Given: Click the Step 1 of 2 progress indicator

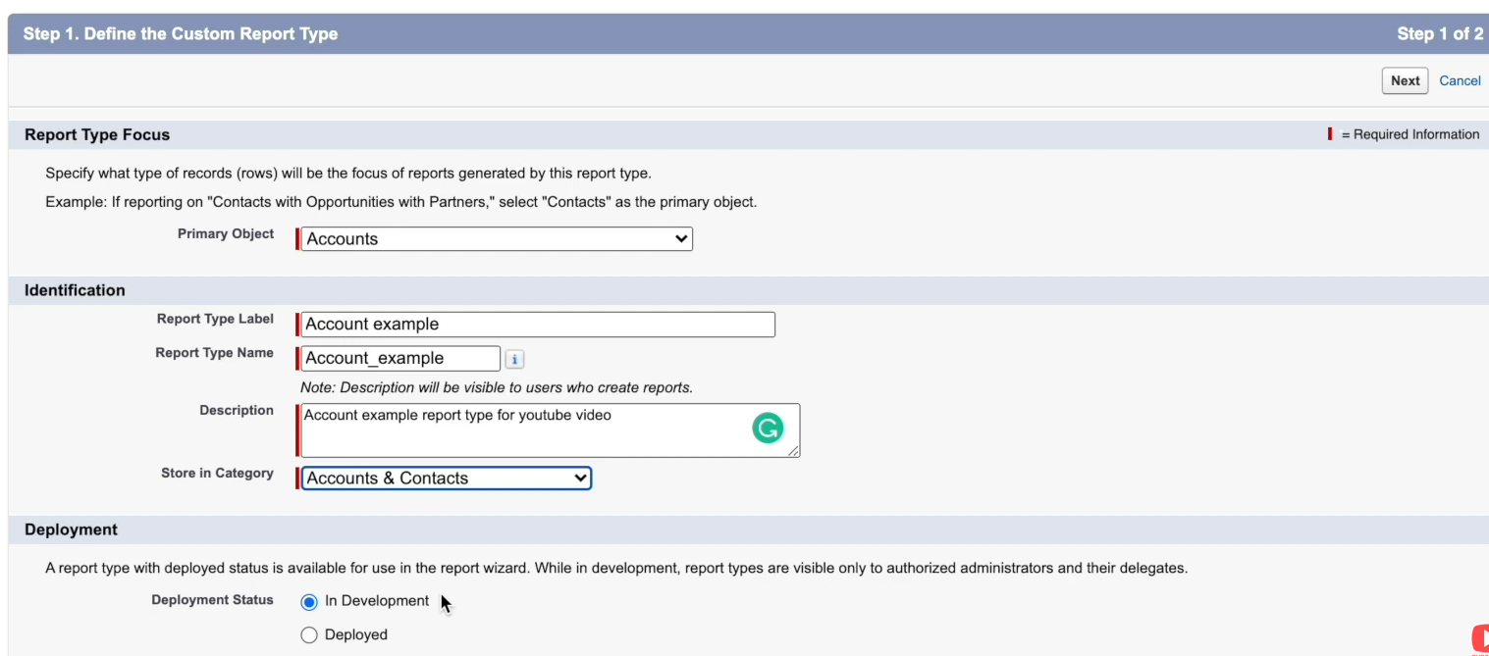Looking at the screenshot, I should [x=1440, y=32].
